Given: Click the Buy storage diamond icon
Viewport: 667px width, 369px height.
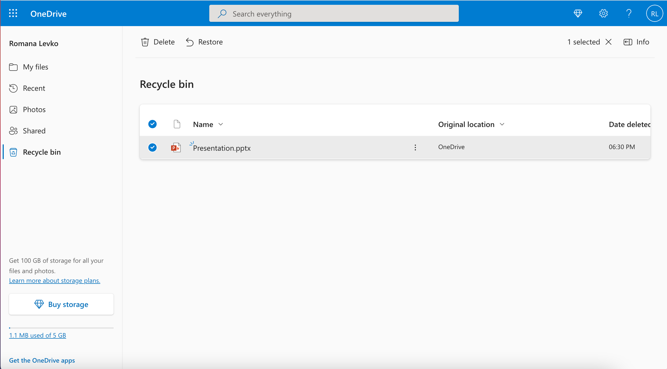Looking at the screenshot, I should click(39, 304).
